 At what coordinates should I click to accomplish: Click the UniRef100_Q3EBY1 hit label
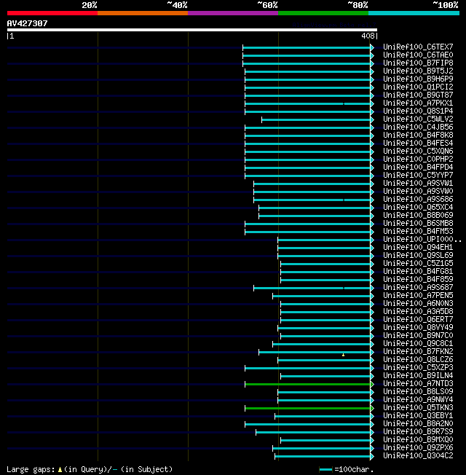(418, 415)
